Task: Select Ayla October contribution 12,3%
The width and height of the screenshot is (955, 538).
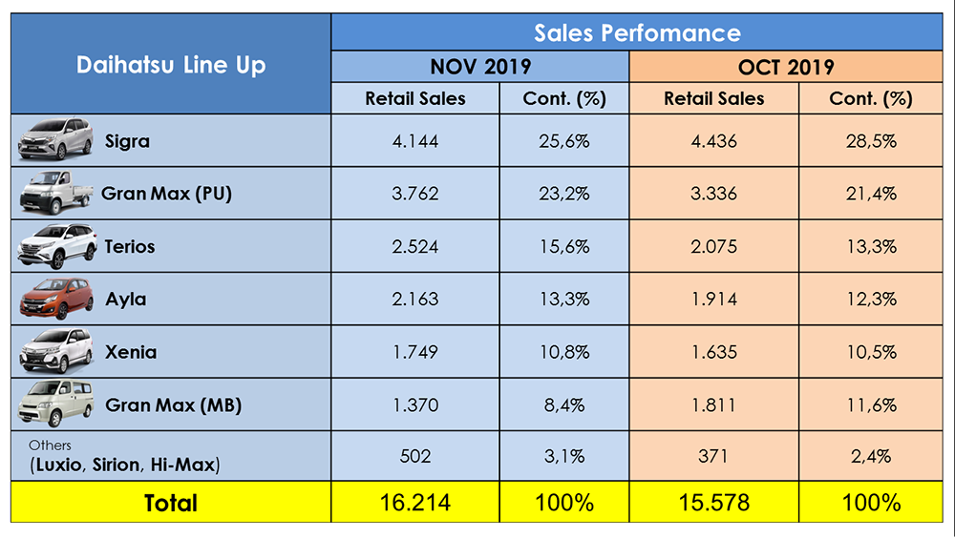Action: click(871, 299)
